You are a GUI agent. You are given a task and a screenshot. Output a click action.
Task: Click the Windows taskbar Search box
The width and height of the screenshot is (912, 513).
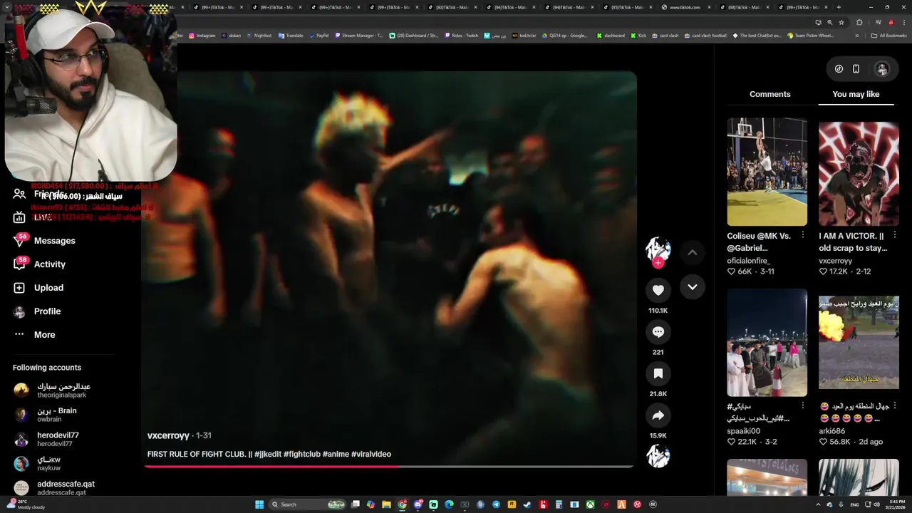(x=307, y=504)
